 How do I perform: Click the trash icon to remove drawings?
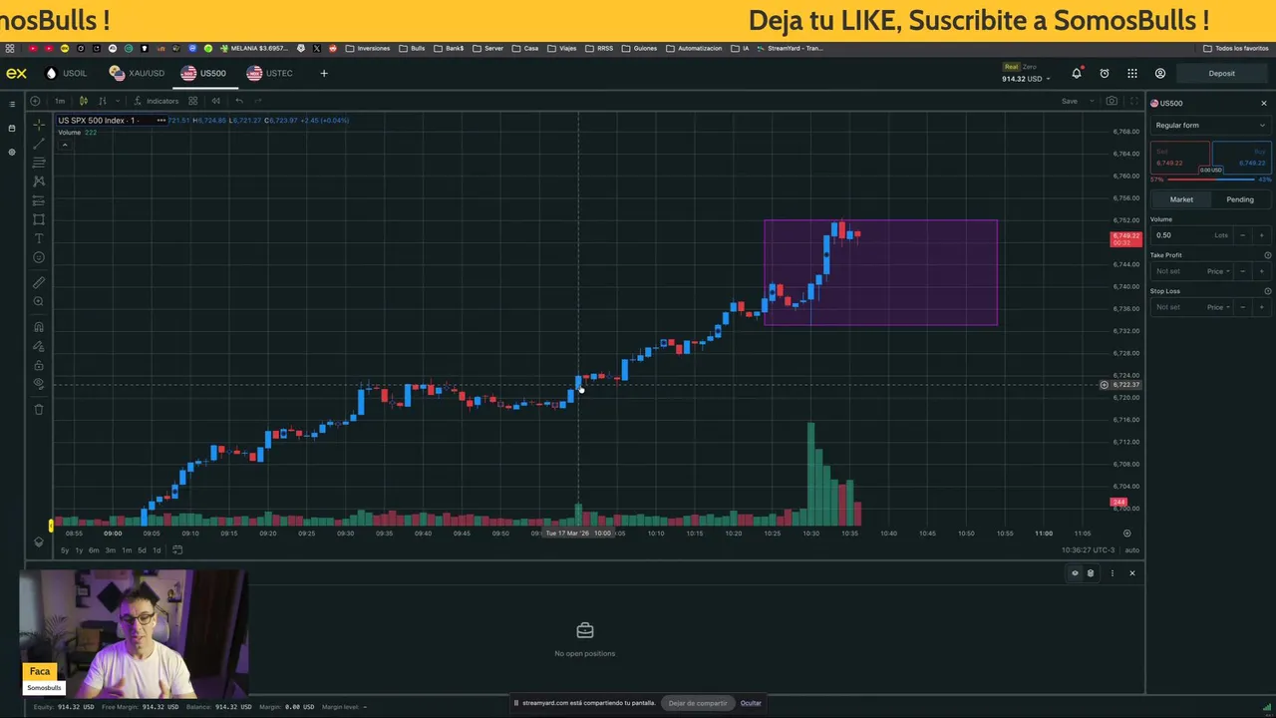39,409
